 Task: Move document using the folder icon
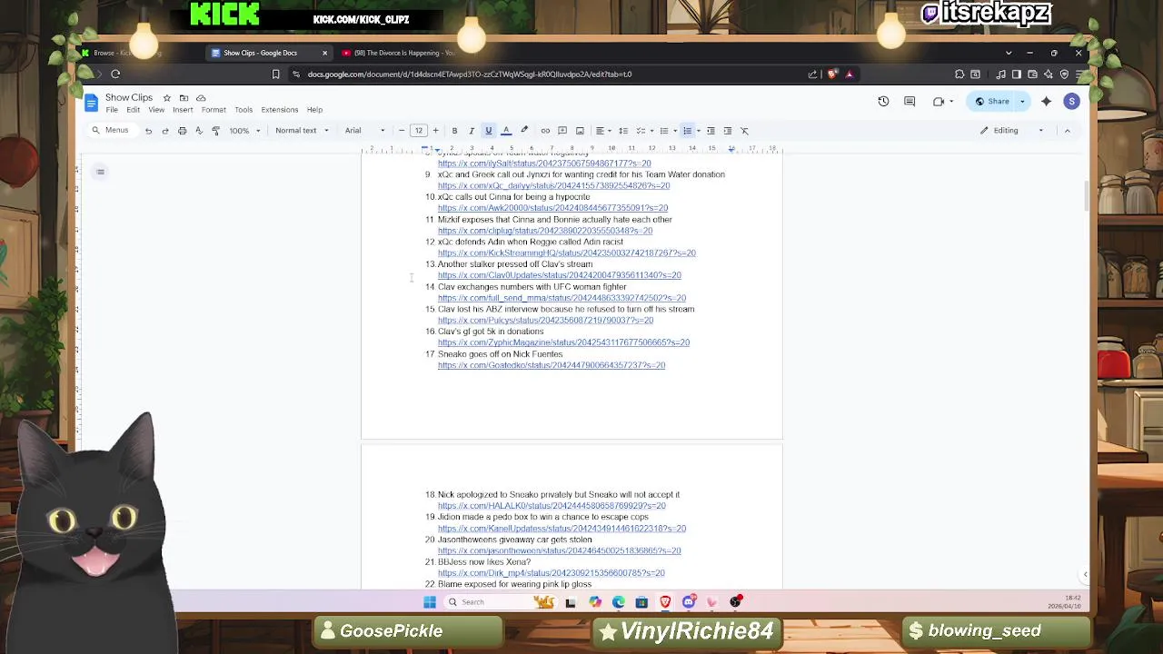[184, 98]
